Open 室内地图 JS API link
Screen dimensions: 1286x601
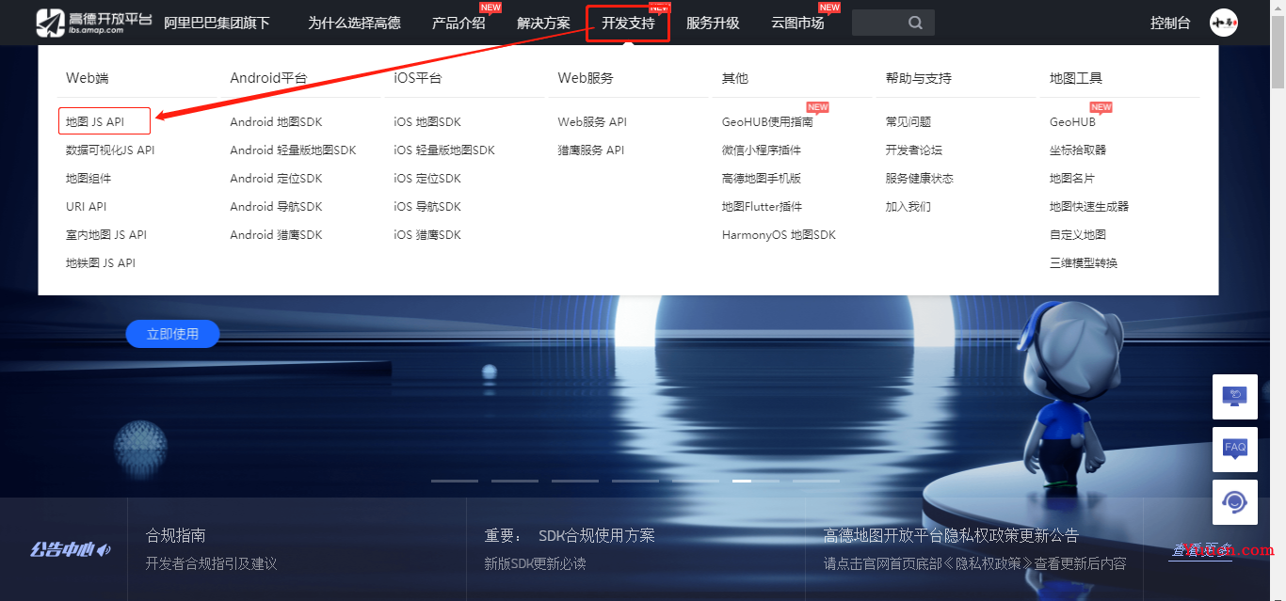pos(106,235)
